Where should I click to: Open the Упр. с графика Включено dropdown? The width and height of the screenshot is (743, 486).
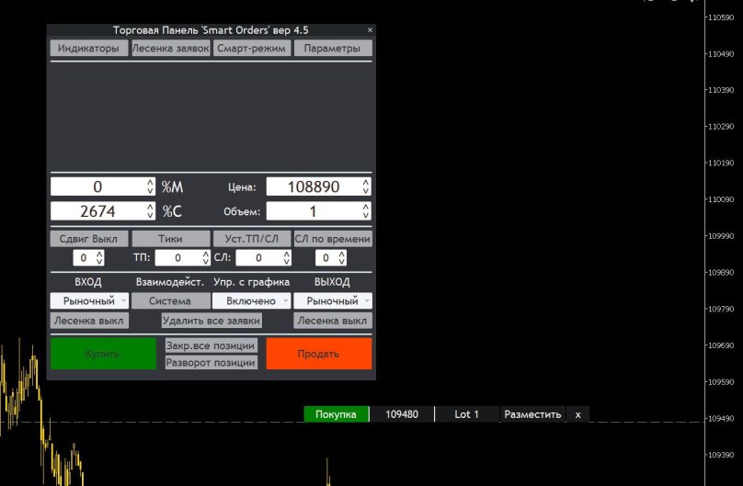pos(251,300)
